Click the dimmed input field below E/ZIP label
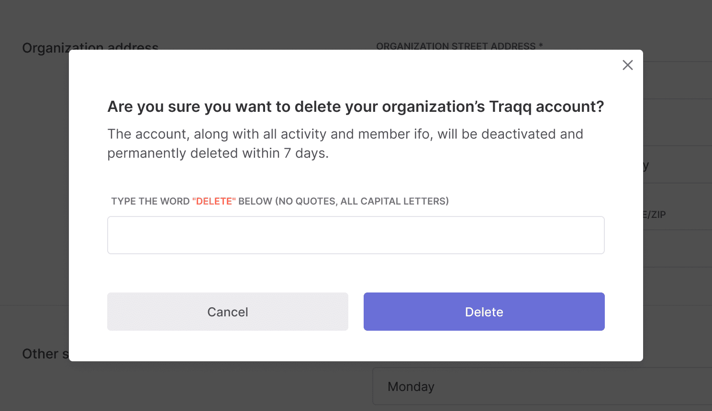Viewport: 712px width, 411px height. pos(678,249)
